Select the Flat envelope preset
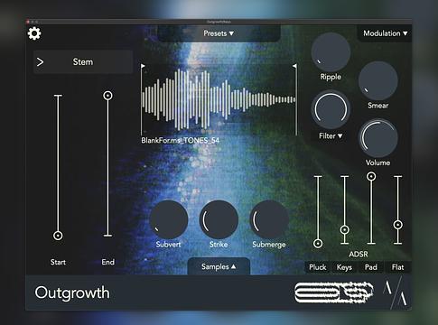This screenshot has height=325, width=438. [x=397, y=267]
